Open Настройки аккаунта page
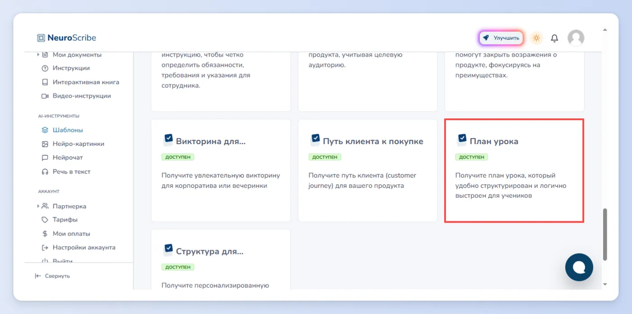The height and width of the screenshot is (314, 632). pos(84,247)
